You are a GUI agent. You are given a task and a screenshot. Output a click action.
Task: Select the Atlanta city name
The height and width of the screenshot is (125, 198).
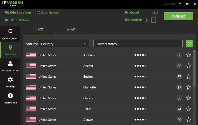[88, 66]
